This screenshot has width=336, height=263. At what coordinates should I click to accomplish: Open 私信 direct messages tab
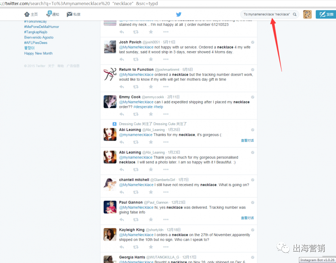(74, 14)
